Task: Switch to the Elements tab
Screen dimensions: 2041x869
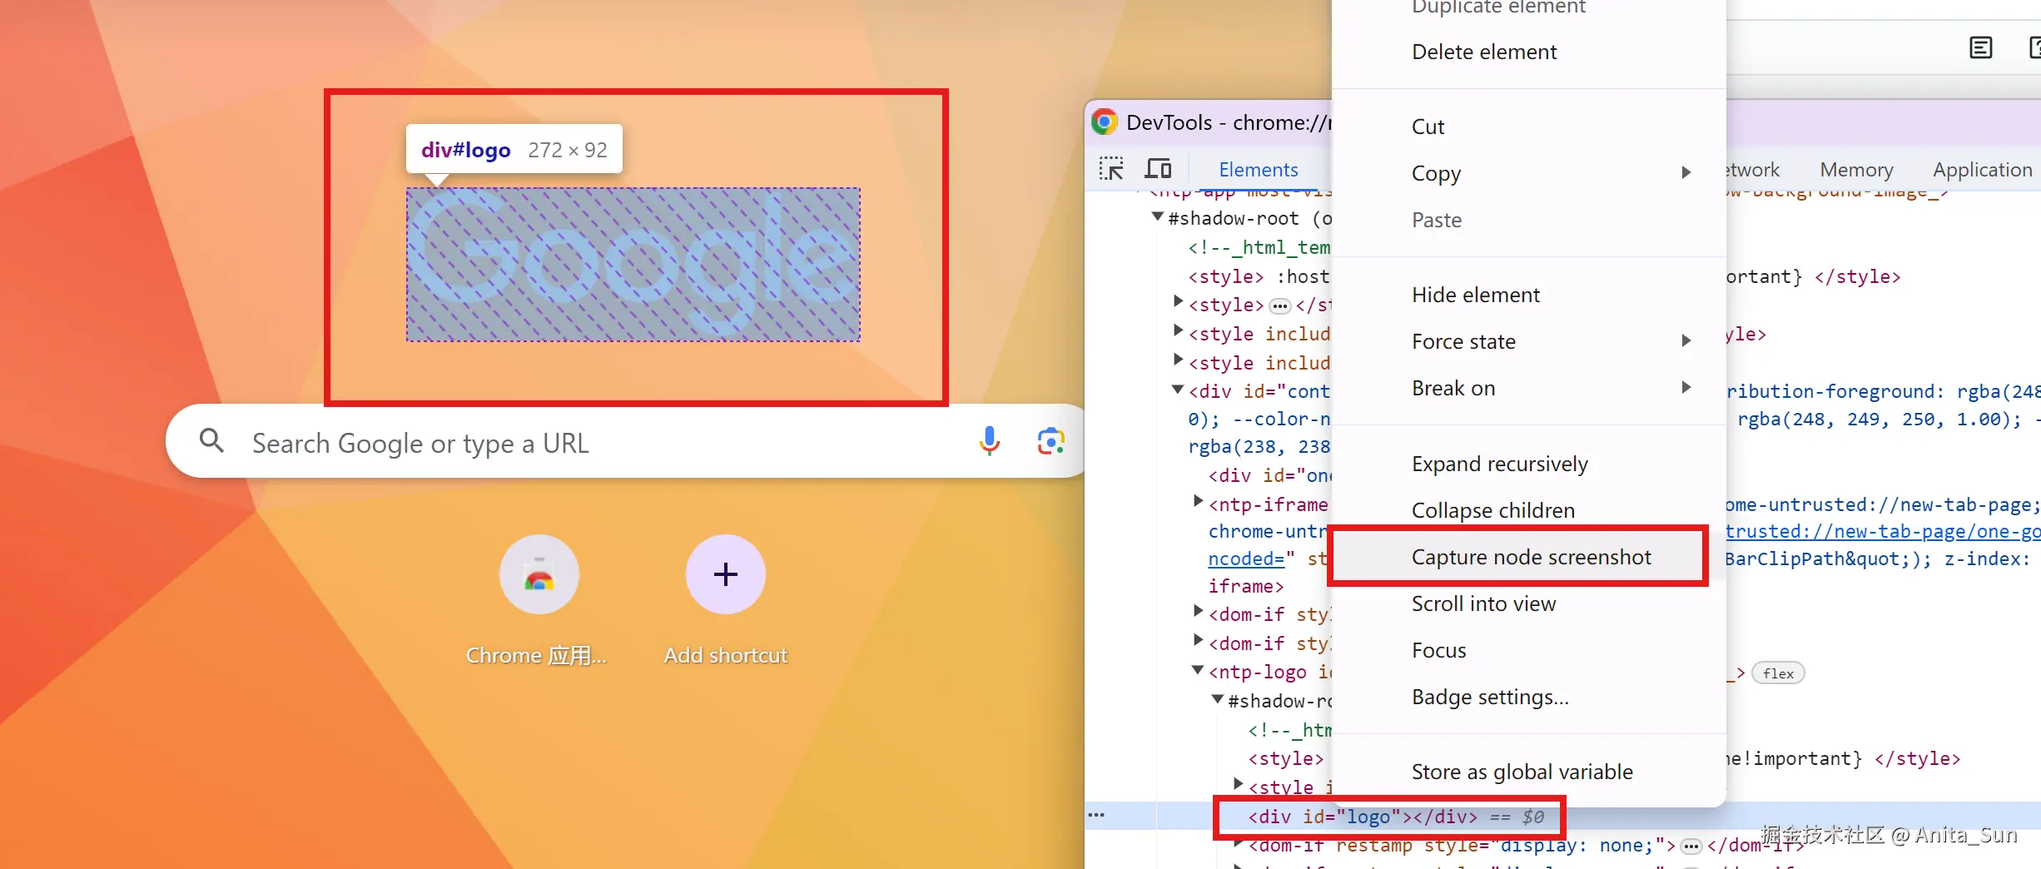Action: (x=1258, y=170)
